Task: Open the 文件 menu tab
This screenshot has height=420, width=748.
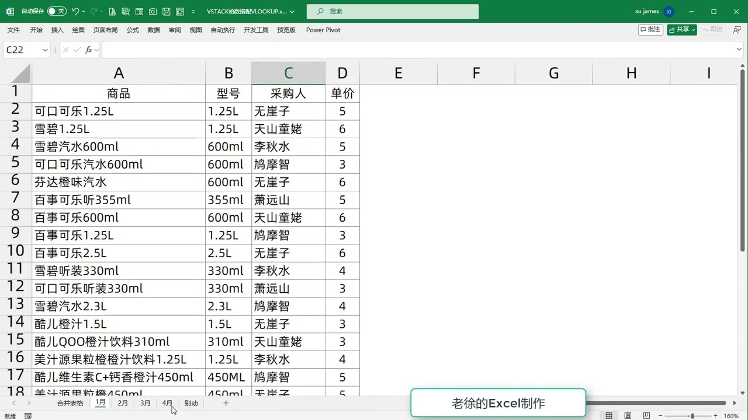Action: pyautogui.click(x=13, y=30)
